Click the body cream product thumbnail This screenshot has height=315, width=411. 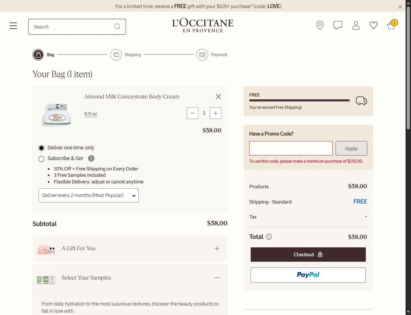click(57, 115)
